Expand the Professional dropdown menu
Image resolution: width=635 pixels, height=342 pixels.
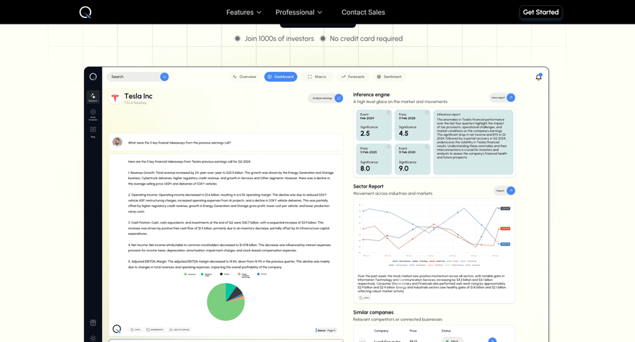[x=298, y=12]
